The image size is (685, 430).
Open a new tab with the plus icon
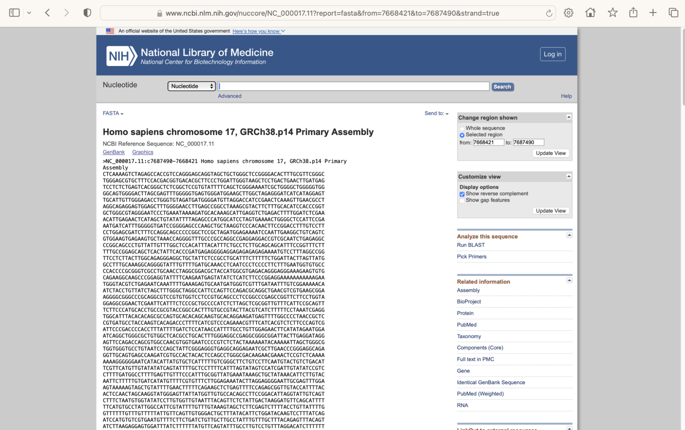coord(653,13)
